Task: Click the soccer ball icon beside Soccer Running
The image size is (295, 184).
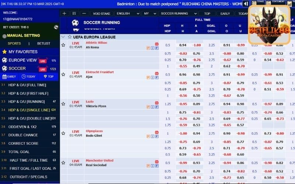Action: click(x=75, y=23)
